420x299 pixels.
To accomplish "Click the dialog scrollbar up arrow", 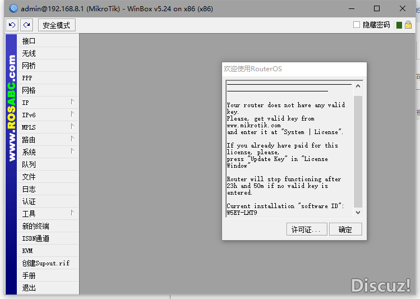I will tap(358, 86).
